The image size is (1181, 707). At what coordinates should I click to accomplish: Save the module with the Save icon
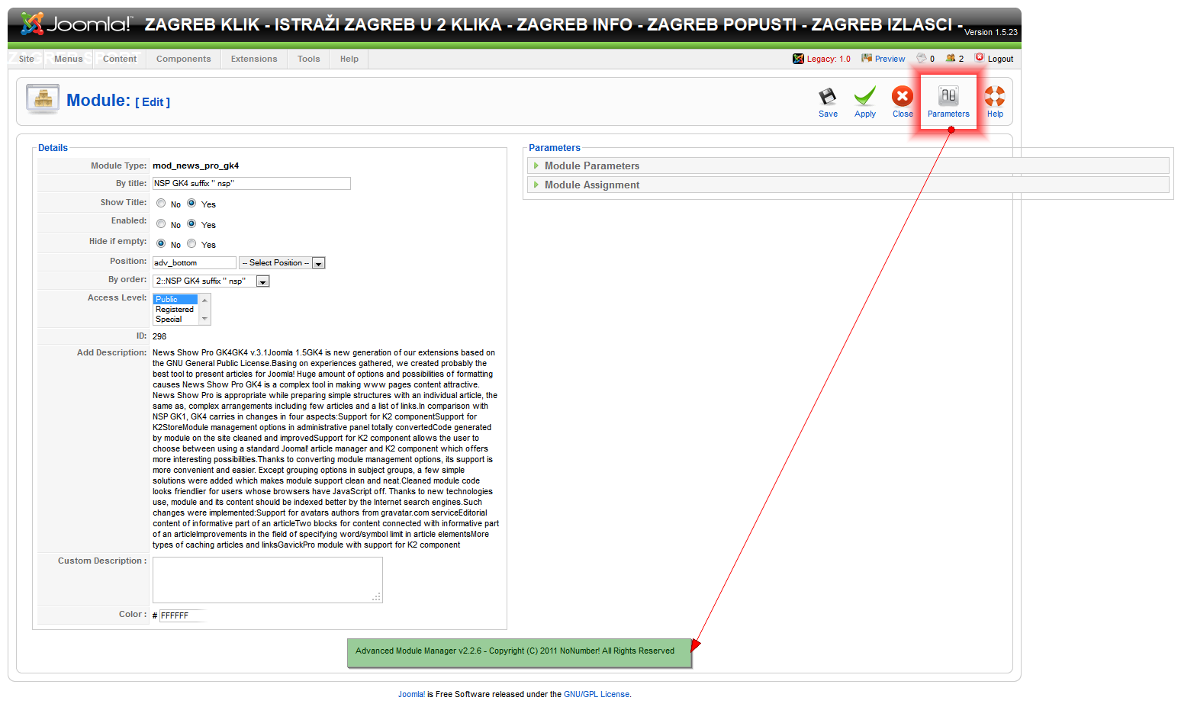point(828,97)
